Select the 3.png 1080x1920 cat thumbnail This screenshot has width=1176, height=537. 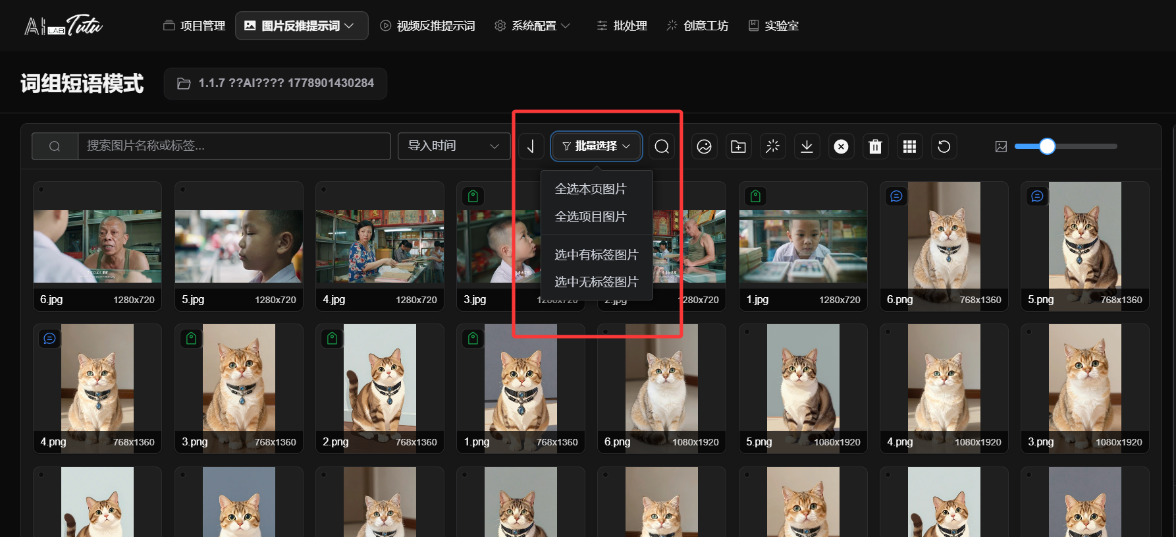coord(1085,387)
